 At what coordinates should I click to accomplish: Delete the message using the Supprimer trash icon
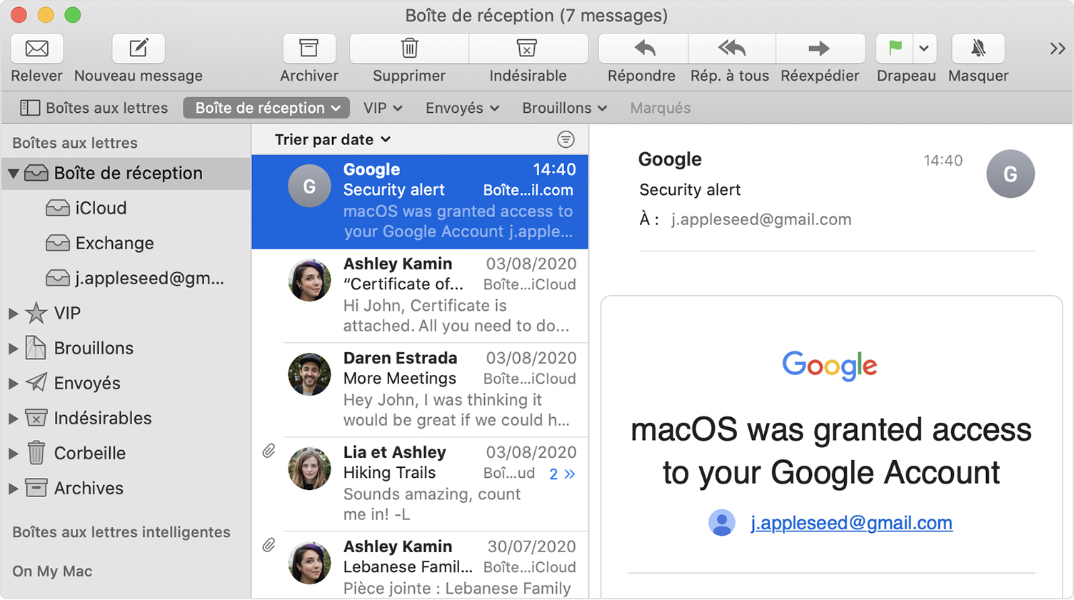coord(408,49)
